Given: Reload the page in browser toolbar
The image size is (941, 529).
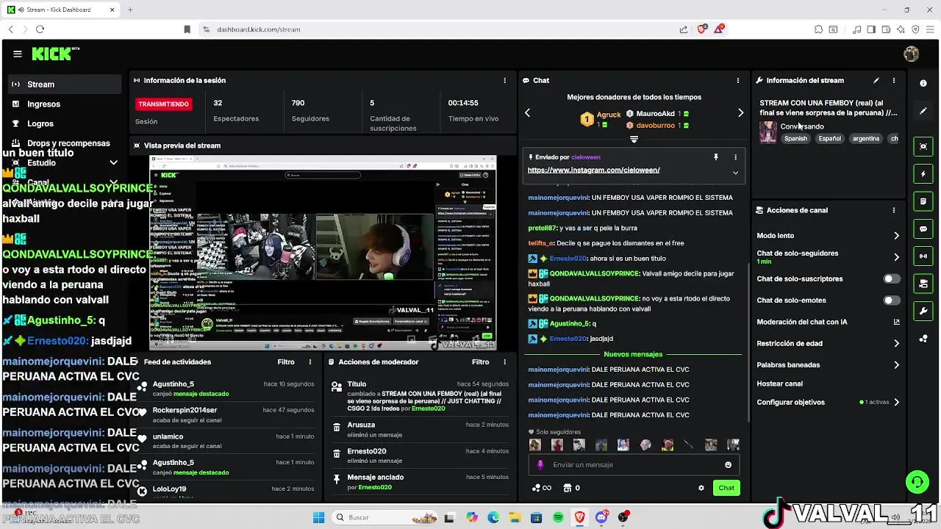Looking at the screenshot, I should [40, 29].
